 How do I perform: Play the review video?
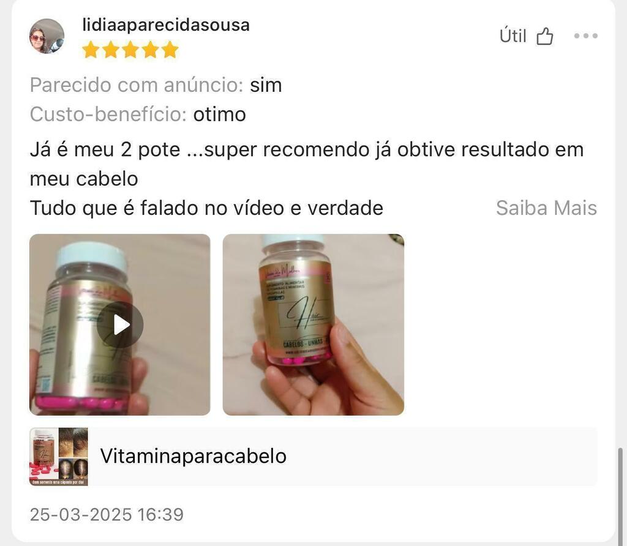(120, 324)
